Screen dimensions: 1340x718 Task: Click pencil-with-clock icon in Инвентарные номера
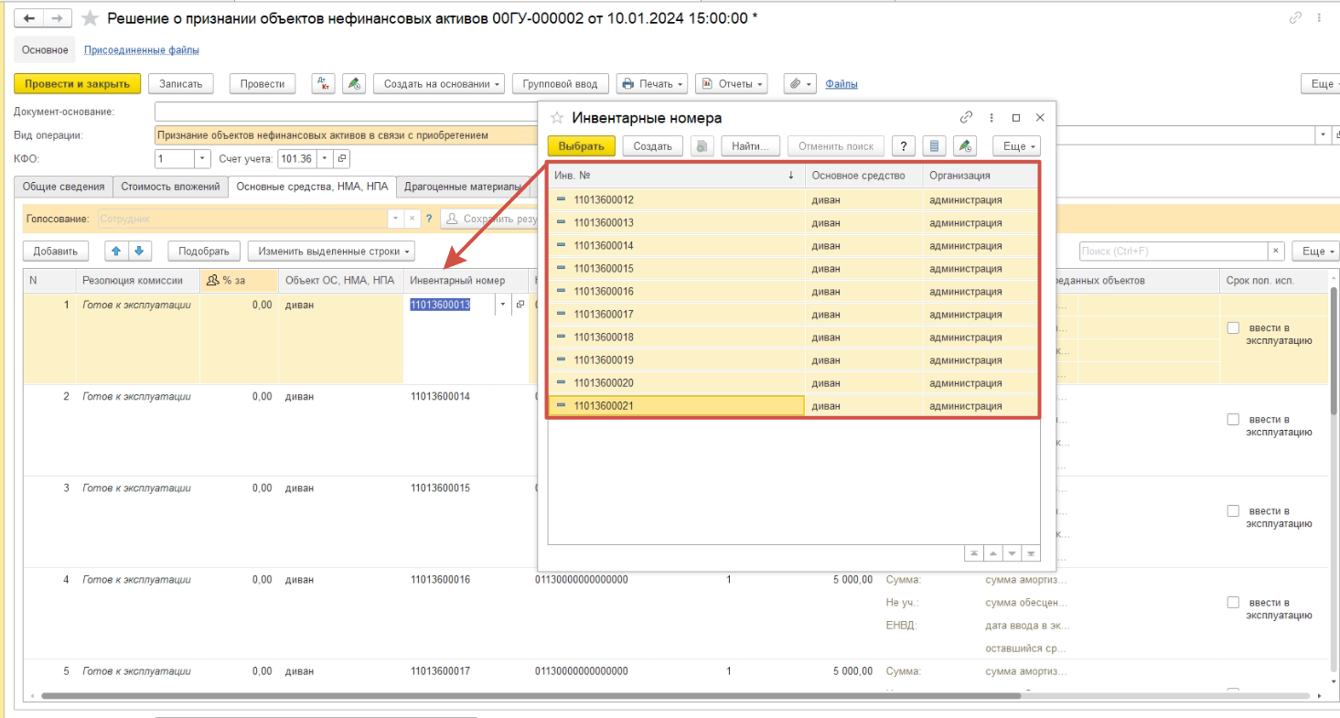(x=964, y=146)
